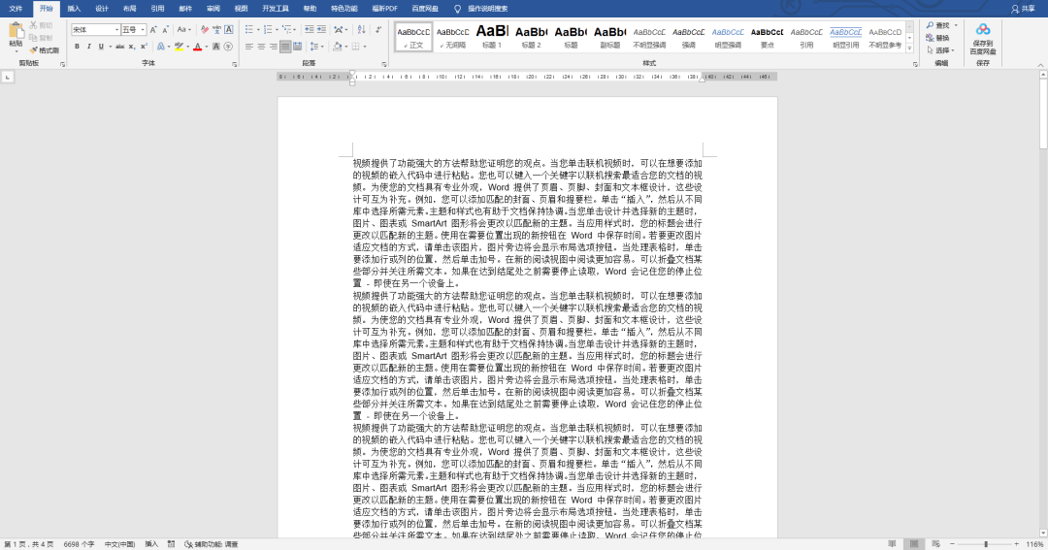Expand the styles gallery with More arrow
Image resolution: width=1048 pixels, height=550 pixels.
coord(909,48)
